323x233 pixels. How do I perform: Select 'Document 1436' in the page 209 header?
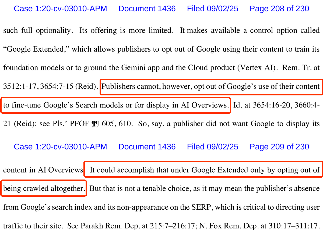(147, 147)
